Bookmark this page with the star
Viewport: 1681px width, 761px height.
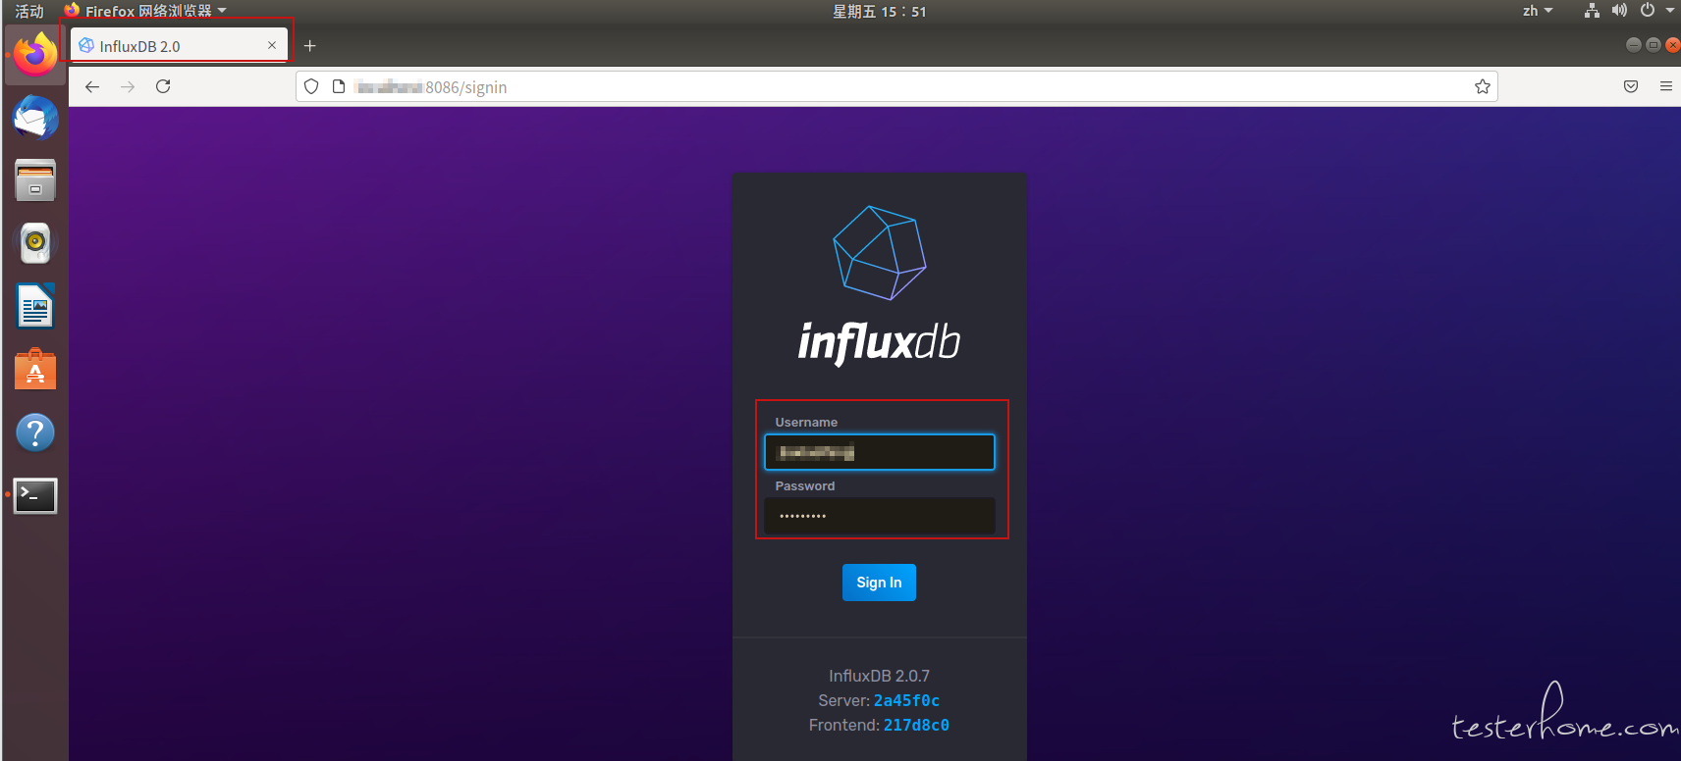(x=1483, y=86)
